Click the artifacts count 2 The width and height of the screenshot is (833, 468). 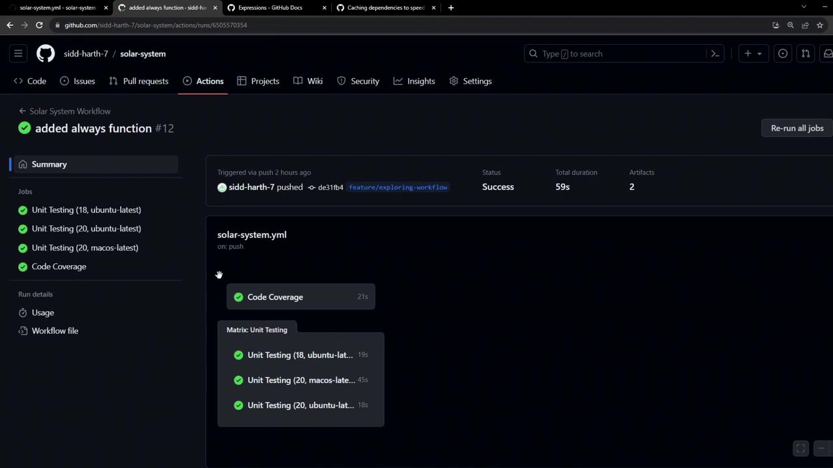[631, 187]
